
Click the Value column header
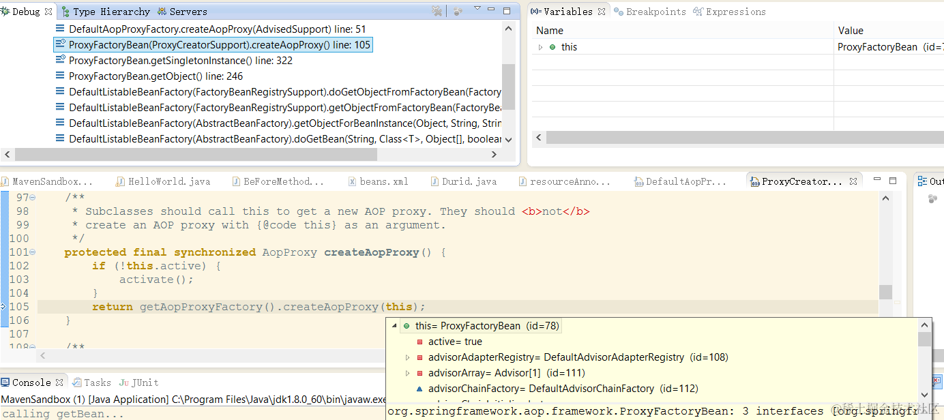pos(889,31)
